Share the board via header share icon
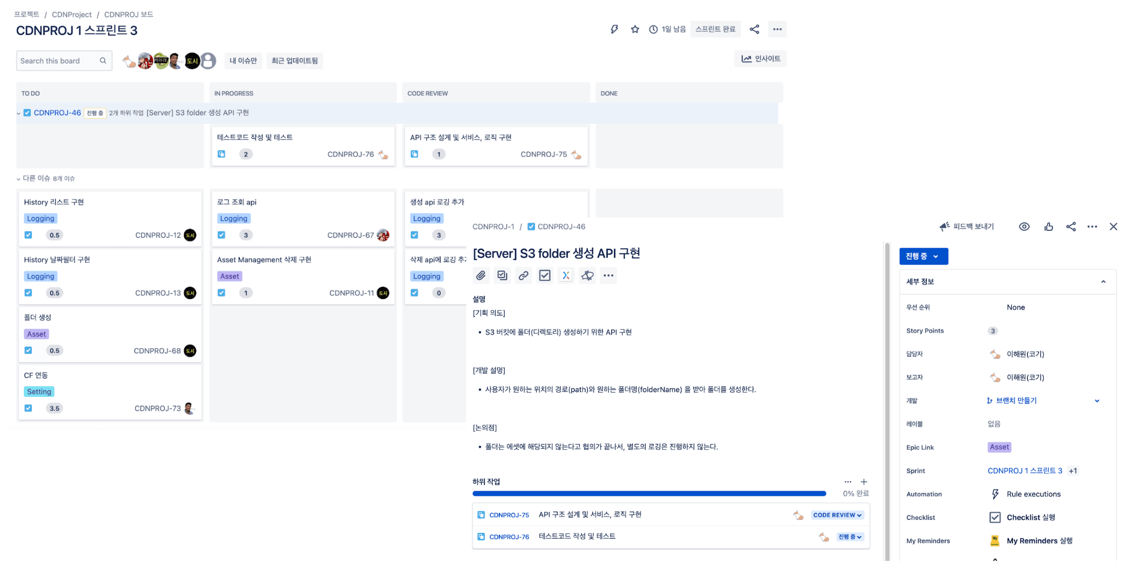 point(755,29)
